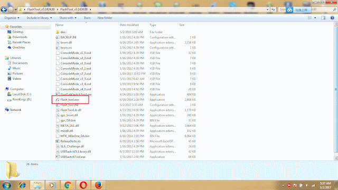The width and height of the screenshot is (338, 190).
Task: Select Computer in navigation pane
Action: click(x=16, y=89)
